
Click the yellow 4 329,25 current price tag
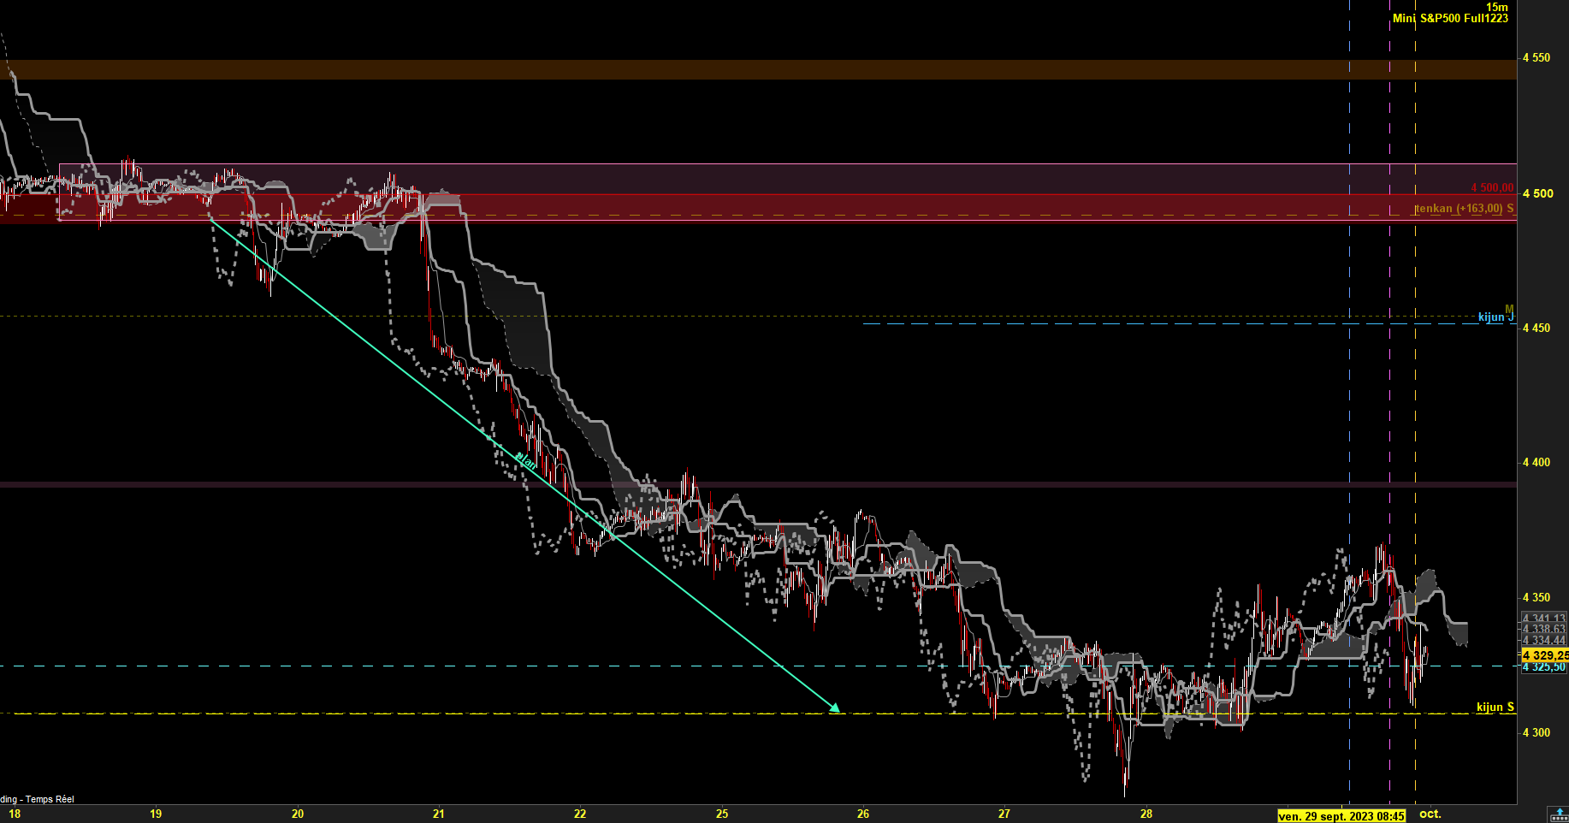tap(1544, 655)
